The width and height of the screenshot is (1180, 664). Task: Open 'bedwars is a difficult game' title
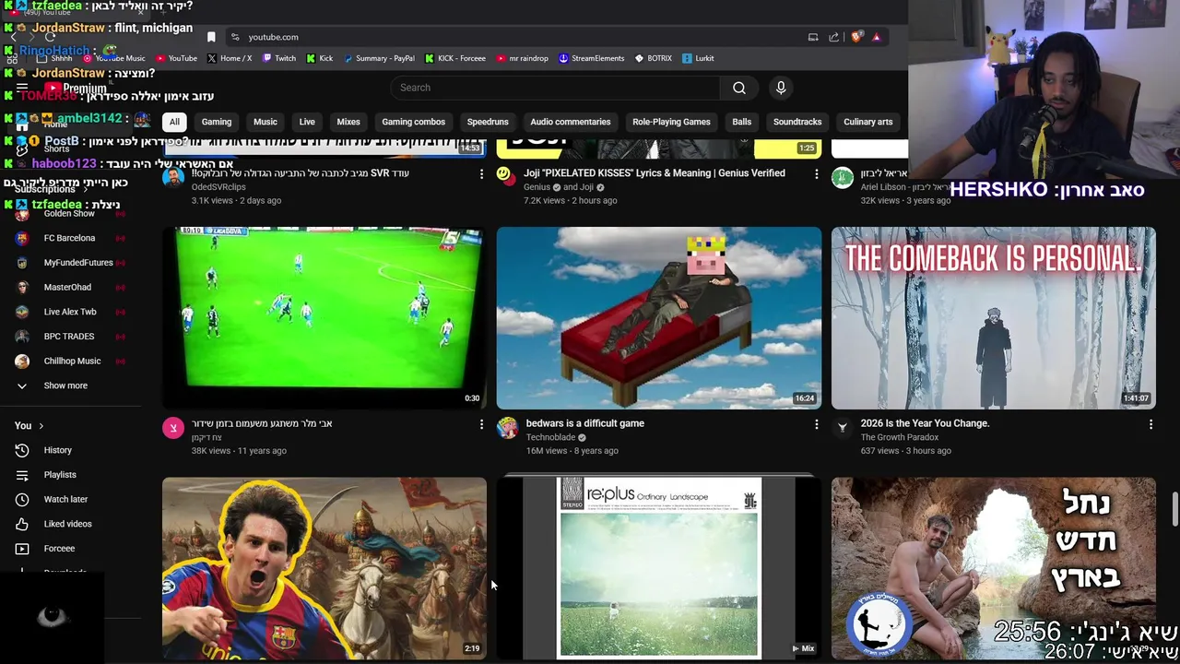click(x=585, y=423)
